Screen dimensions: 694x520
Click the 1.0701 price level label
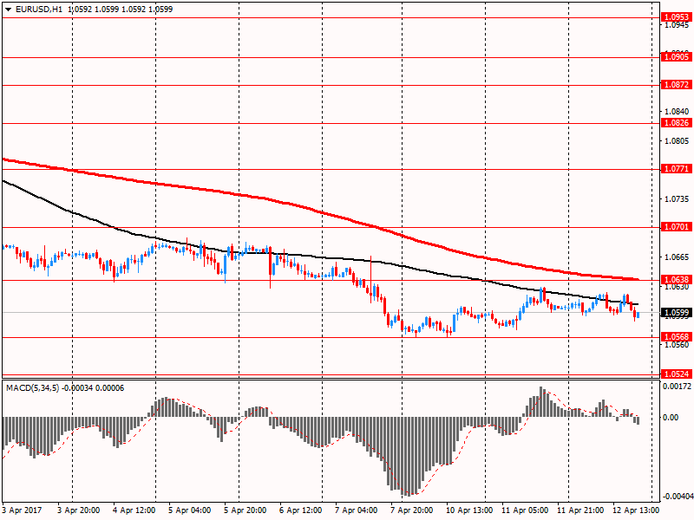[x=676, y=227]
